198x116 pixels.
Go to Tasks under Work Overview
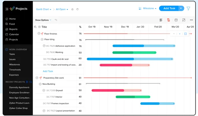[x=12, y=54]
